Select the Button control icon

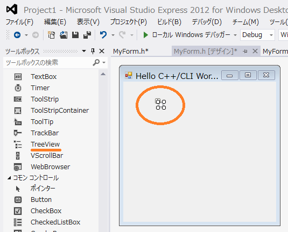coord(18,200)
